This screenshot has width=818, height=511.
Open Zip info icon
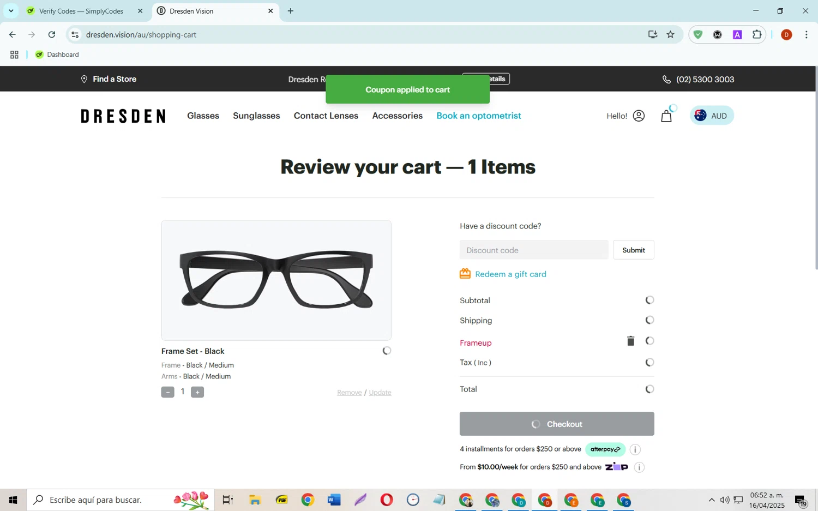(639, 467)
